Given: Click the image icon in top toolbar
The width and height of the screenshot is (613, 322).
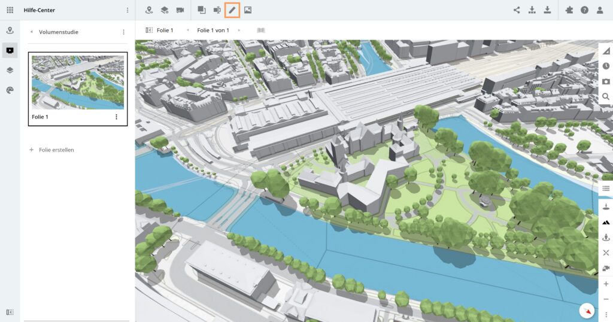Looking at the screenshot, I should click(248, 10).
